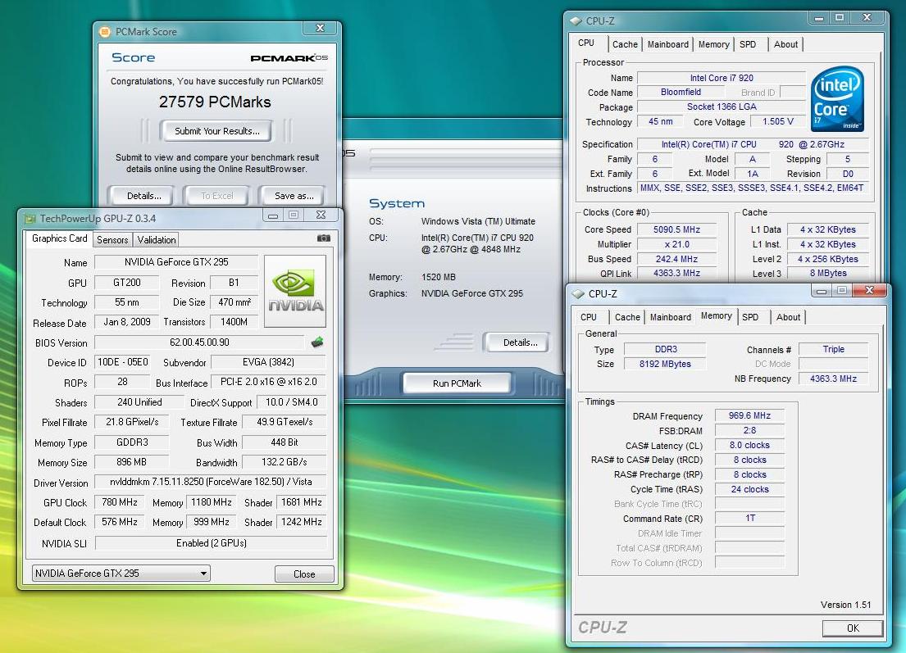Click the Code Name Bloomfield value
The image size is (906, 653).
pyautogui.click(x=681, y=92)
